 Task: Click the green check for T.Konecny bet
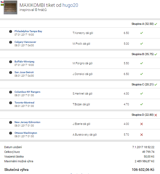(141, 33)
